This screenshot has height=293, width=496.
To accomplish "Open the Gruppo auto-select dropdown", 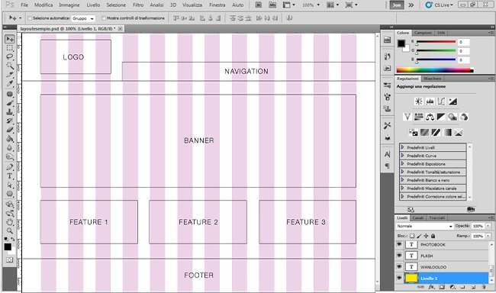I will click(x=83, y=18).
